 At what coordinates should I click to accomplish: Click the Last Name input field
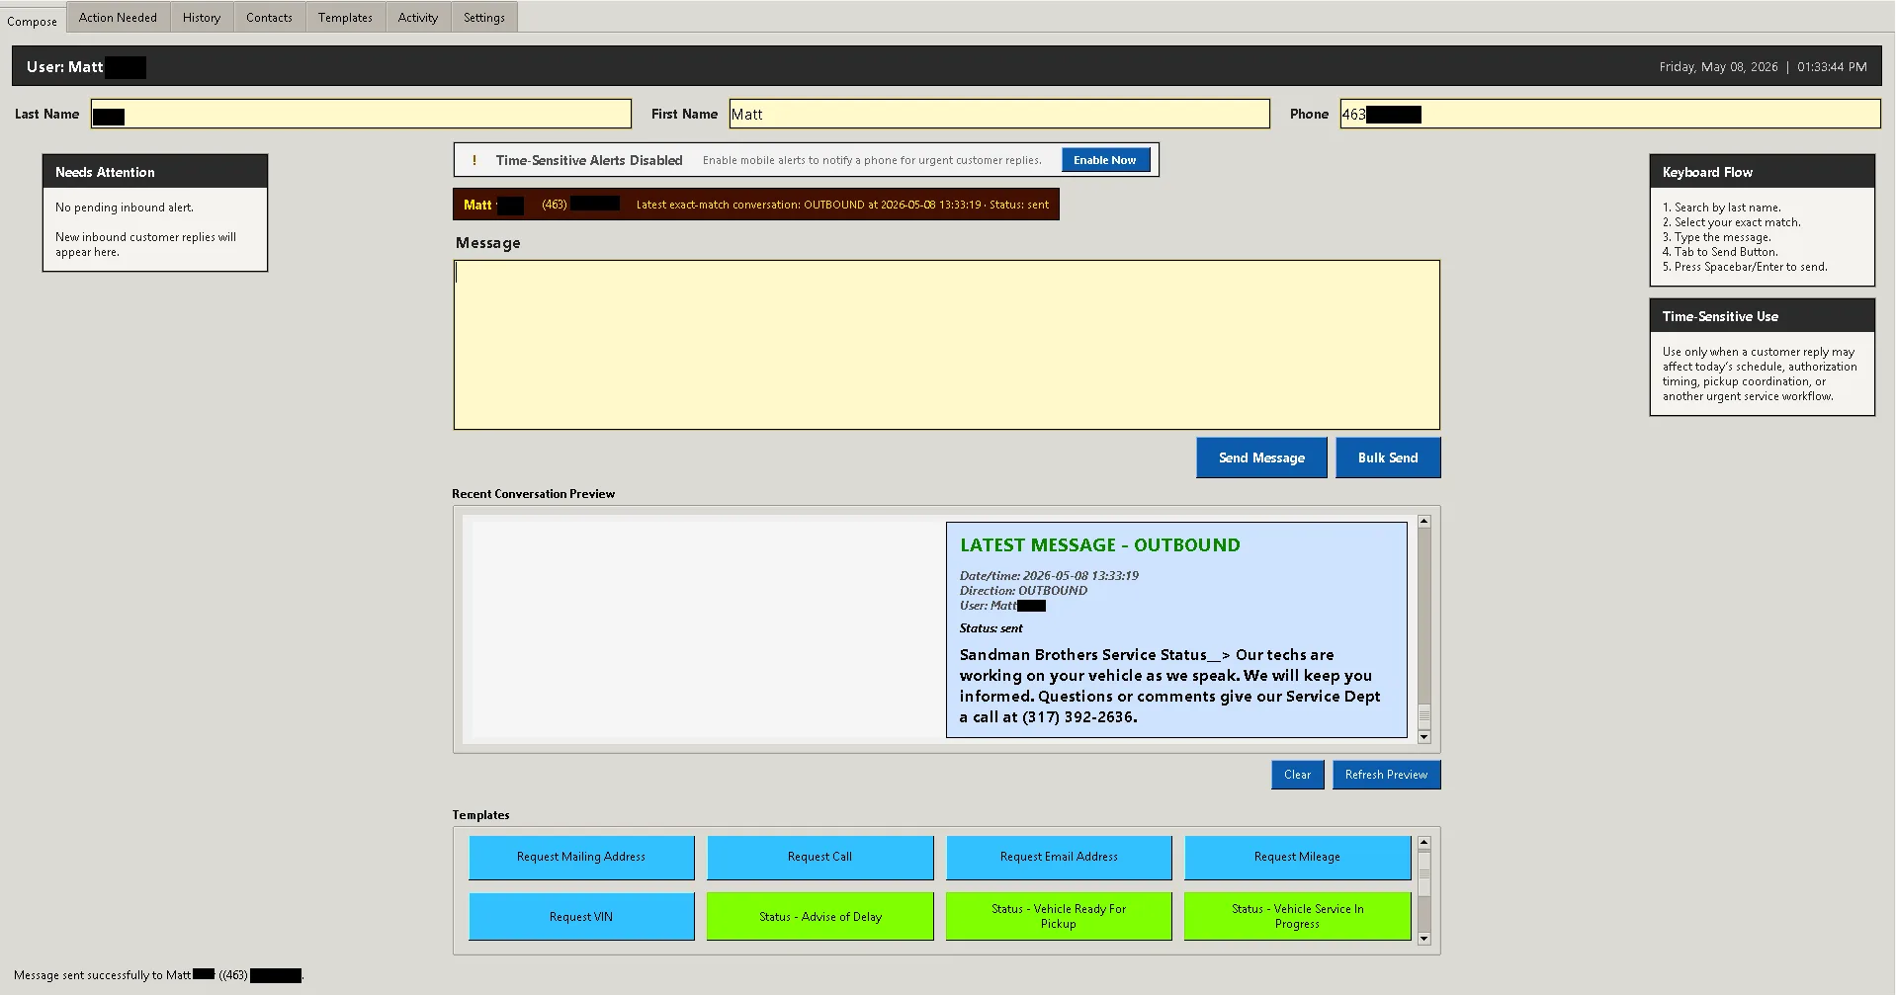click(x=361, y=114)
